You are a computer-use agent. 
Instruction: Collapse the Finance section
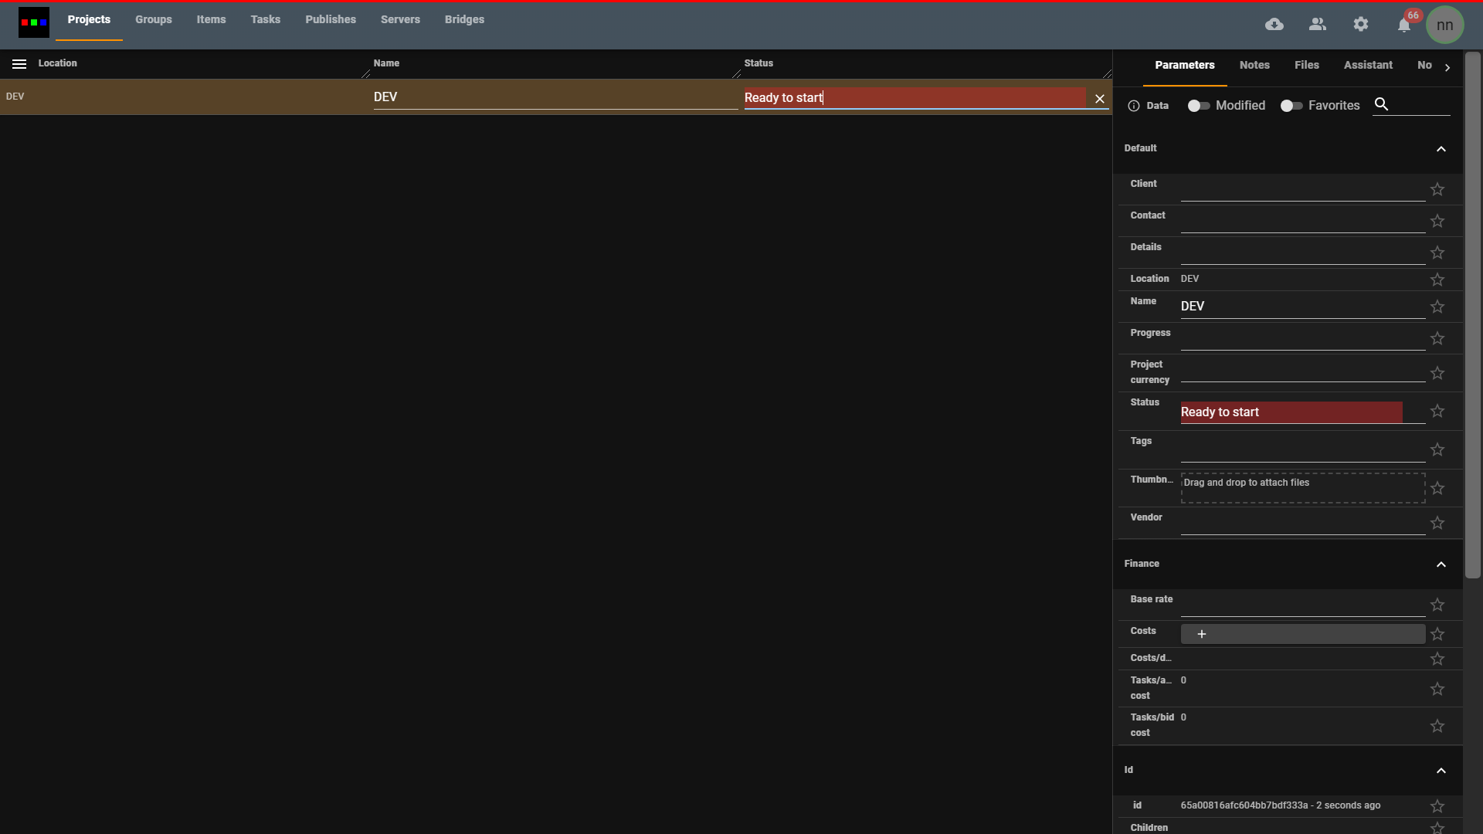click(x=1441, y=564)
